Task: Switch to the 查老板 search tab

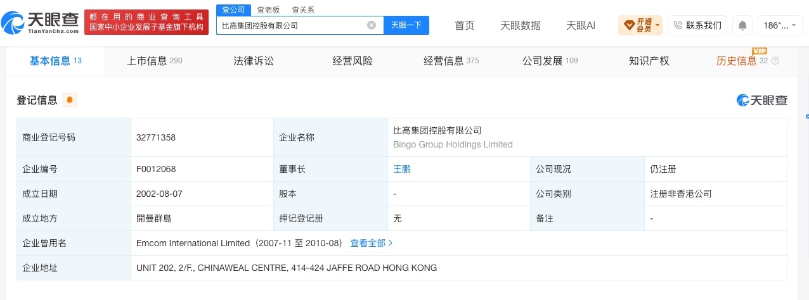Action: pos(268,9)
